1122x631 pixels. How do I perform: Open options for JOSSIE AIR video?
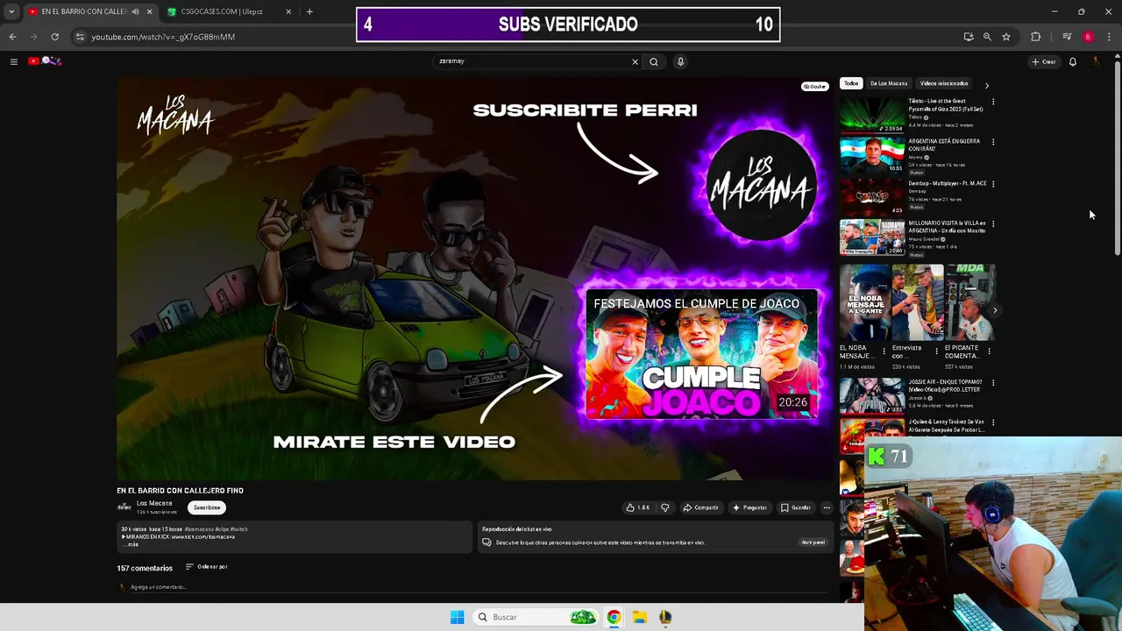993,383
